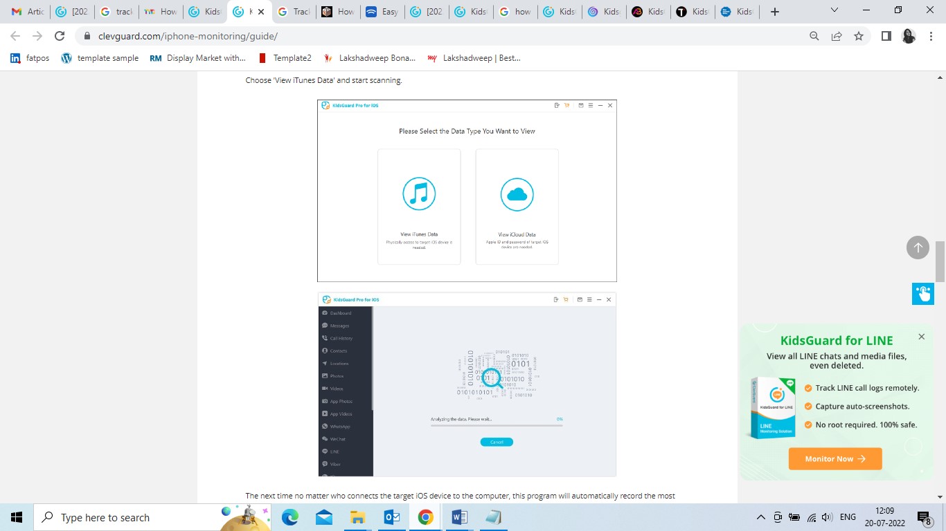Open the notepad-like app on taskbar
Screen dimensions: 946x531
point(493,517)
